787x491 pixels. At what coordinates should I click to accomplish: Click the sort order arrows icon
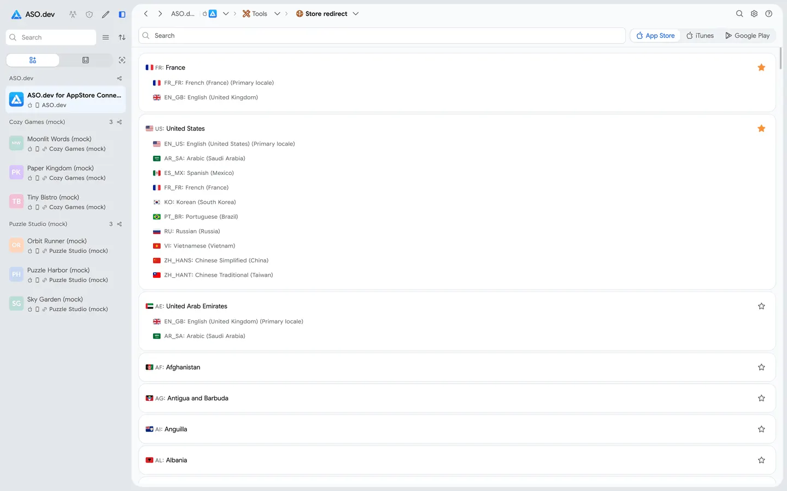(x=122, y=37)
